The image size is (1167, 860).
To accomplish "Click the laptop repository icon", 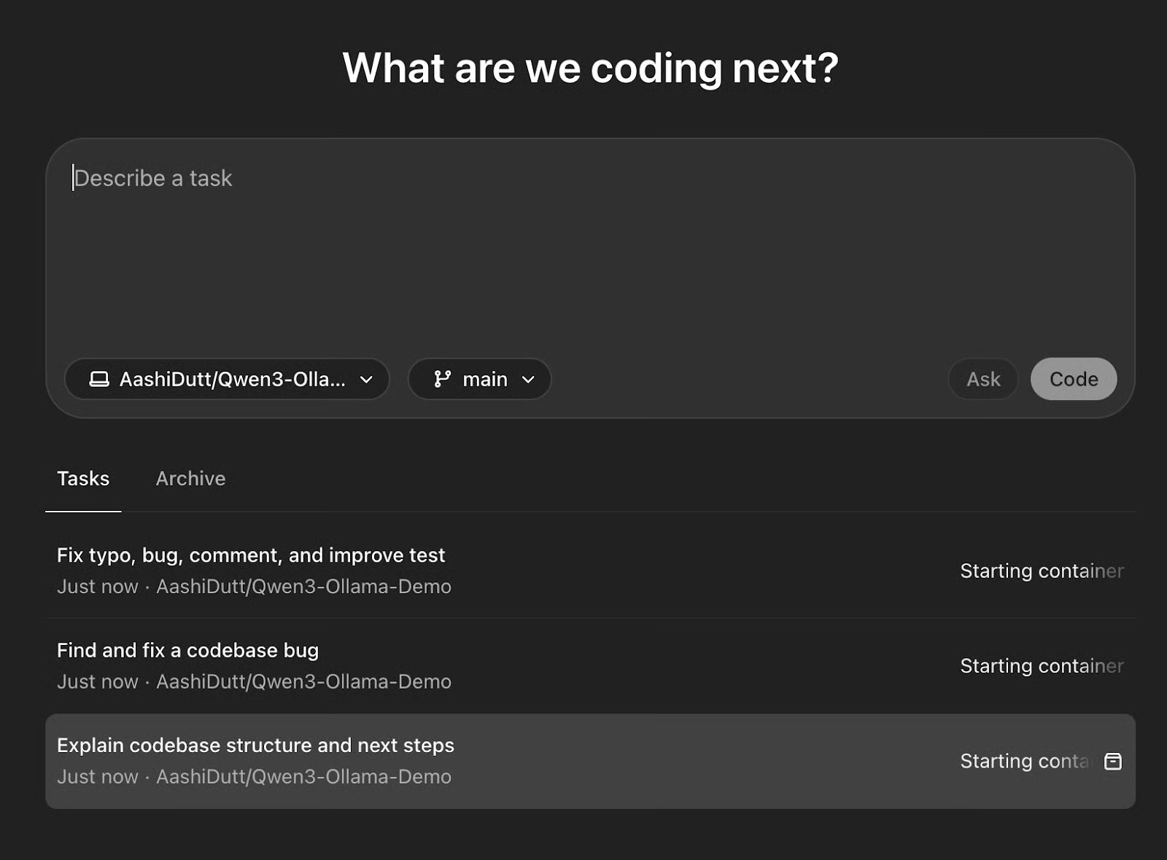I will [x=98, y=379].
